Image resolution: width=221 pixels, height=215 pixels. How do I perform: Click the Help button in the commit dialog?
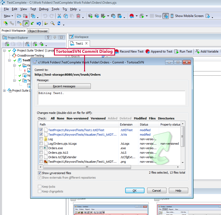(x=178, y=191)
